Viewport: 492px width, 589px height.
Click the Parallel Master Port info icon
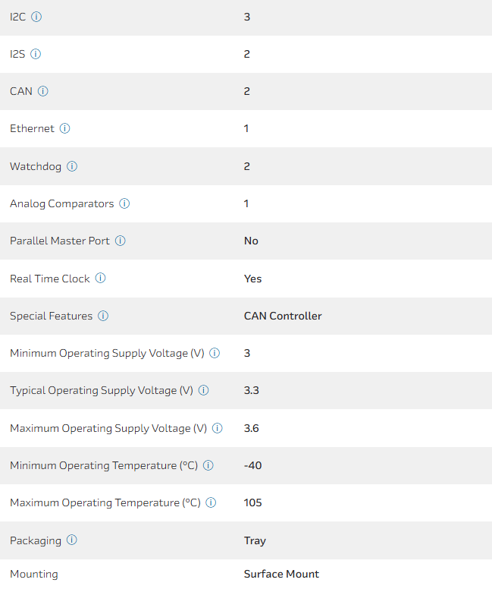(121, 241)
